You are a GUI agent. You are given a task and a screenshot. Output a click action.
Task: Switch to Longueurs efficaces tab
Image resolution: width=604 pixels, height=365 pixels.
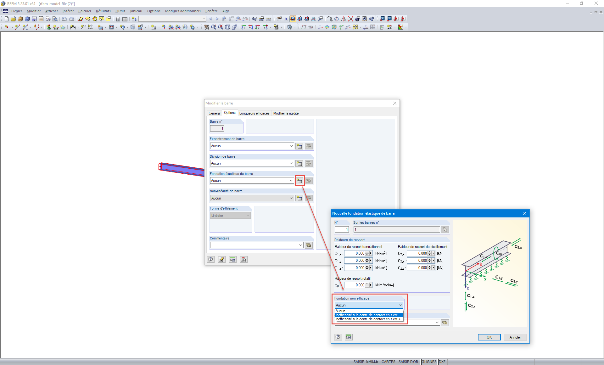(x=254, y=113)
